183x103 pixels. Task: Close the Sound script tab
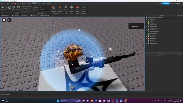pos(37,15)
